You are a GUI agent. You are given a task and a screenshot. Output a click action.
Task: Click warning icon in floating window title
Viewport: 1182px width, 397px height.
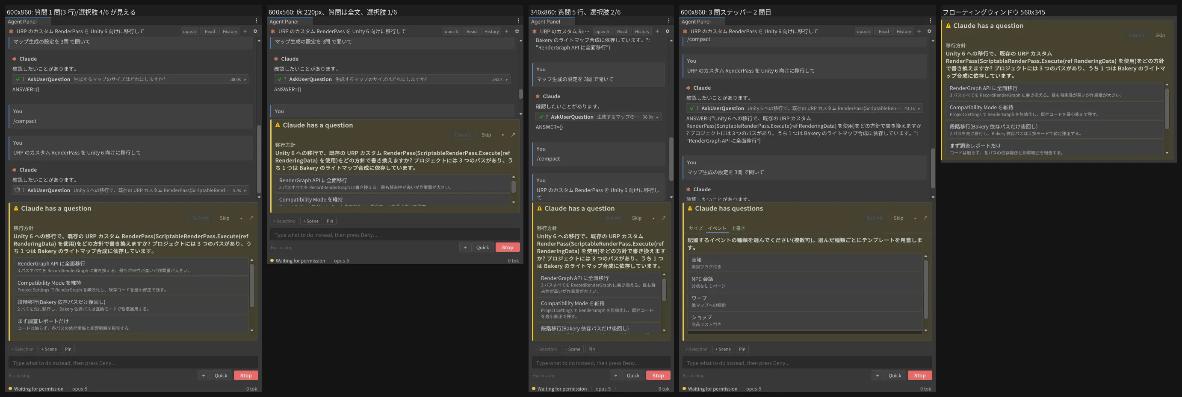(x=948, y=26)
